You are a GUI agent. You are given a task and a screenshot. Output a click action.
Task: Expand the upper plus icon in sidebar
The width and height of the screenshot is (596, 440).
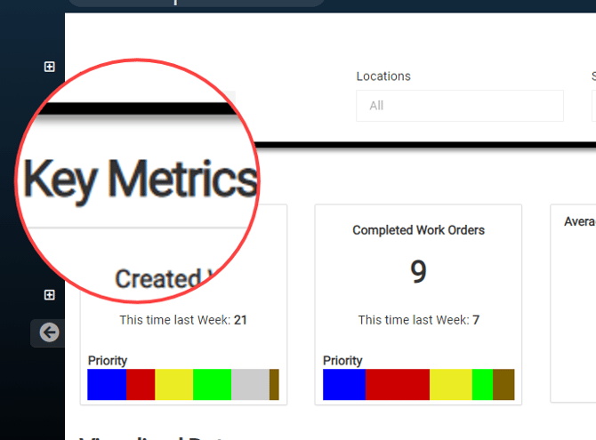click(x=50, y=67)
